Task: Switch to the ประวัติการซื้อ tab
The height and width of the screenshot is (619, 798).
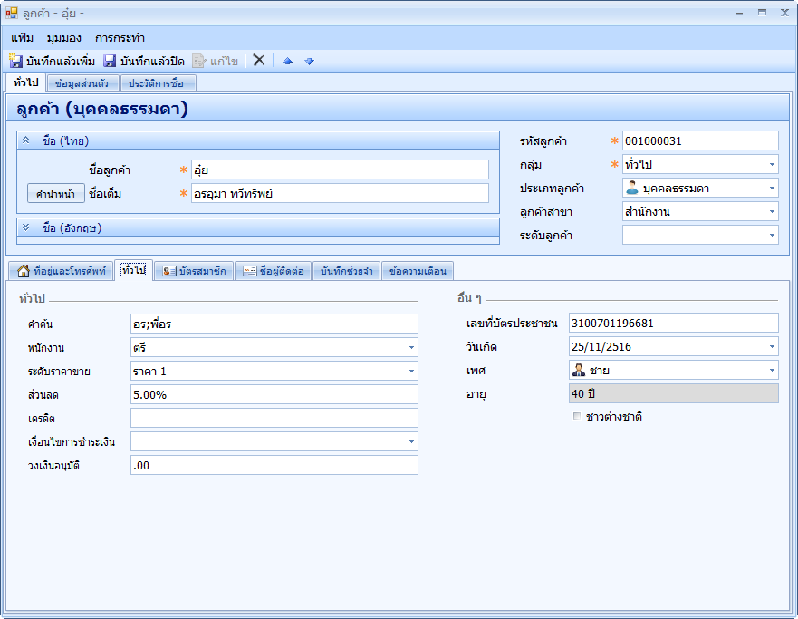Action: 158,83
